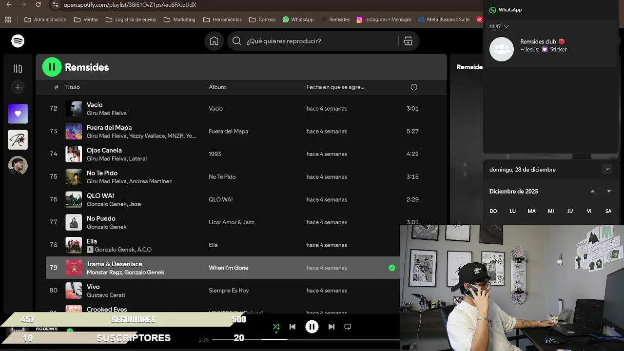Collapse calendar via date chevron
Image resolution: width=624 pixels, height=351 pixels.
click(607, 169)
